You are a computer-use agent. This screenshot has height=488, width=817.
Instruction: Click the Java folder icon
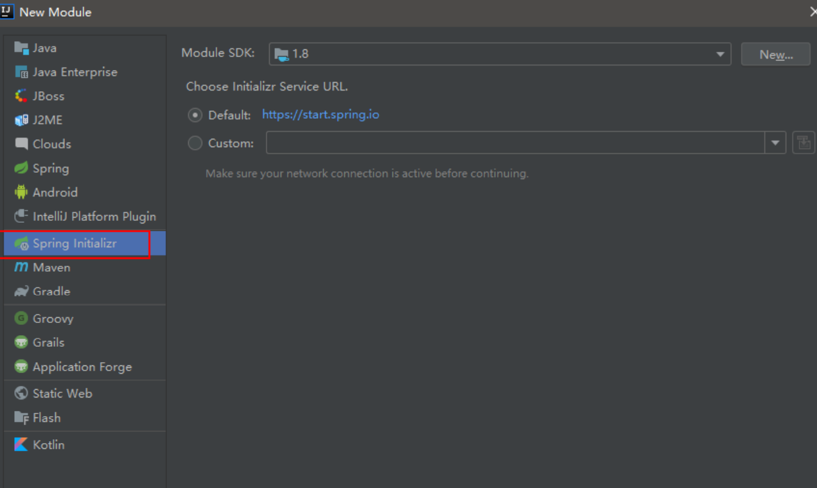(x=21, y=48)
